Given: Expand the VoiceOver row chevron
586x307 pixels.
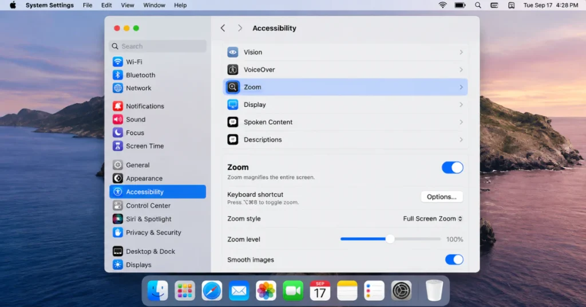Looking at the screenshot, I should (461, 69).
